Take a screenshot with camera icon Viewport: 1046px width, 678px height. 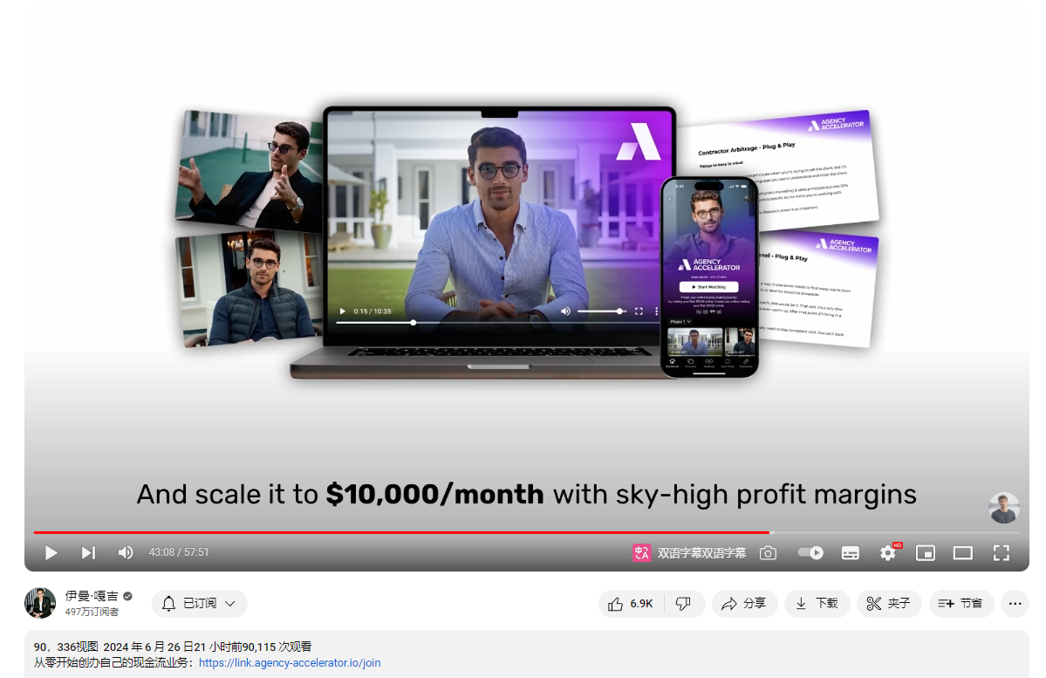[x=768, y=552]
